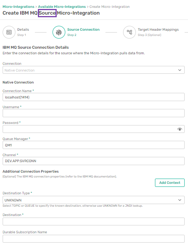Focus the Queue Manager field with QM1
The width and height of the screenshot is (188, 249).
point(93,145)
